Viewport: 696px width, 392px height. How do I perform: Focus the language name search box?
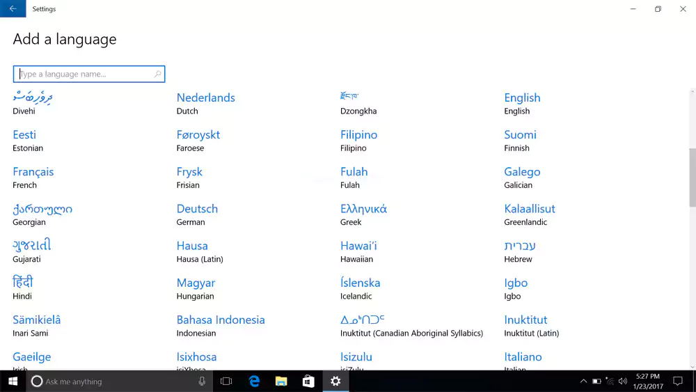(x=84, y=74)
